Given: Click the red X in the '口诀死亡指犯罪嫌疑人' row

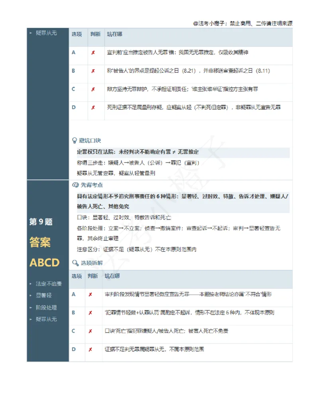Looking at the screenshot, I should [x=90, y=331].
